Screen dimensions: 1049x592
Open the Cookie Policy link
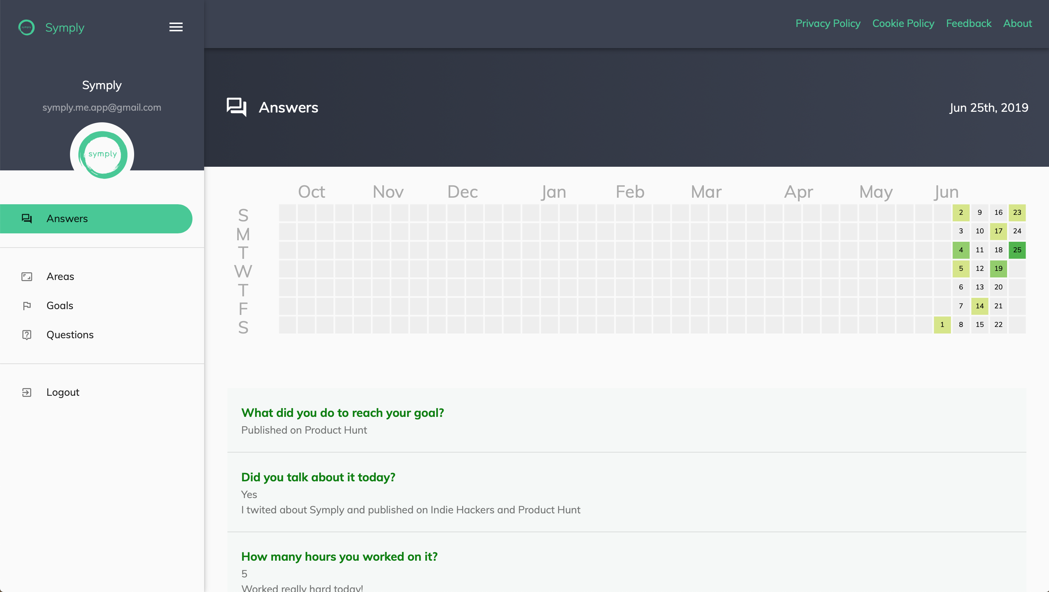(903, 24)
